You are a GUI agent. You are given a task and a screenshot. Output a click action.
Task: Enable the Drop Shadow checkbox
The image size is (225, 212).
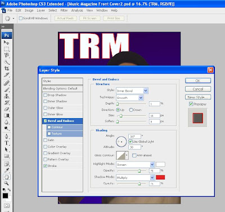tap(45, 95)
